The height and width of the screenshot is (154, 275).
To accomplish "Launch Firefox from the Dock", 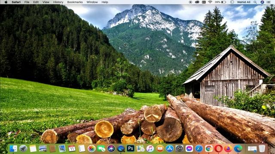I will pos(228,148).
